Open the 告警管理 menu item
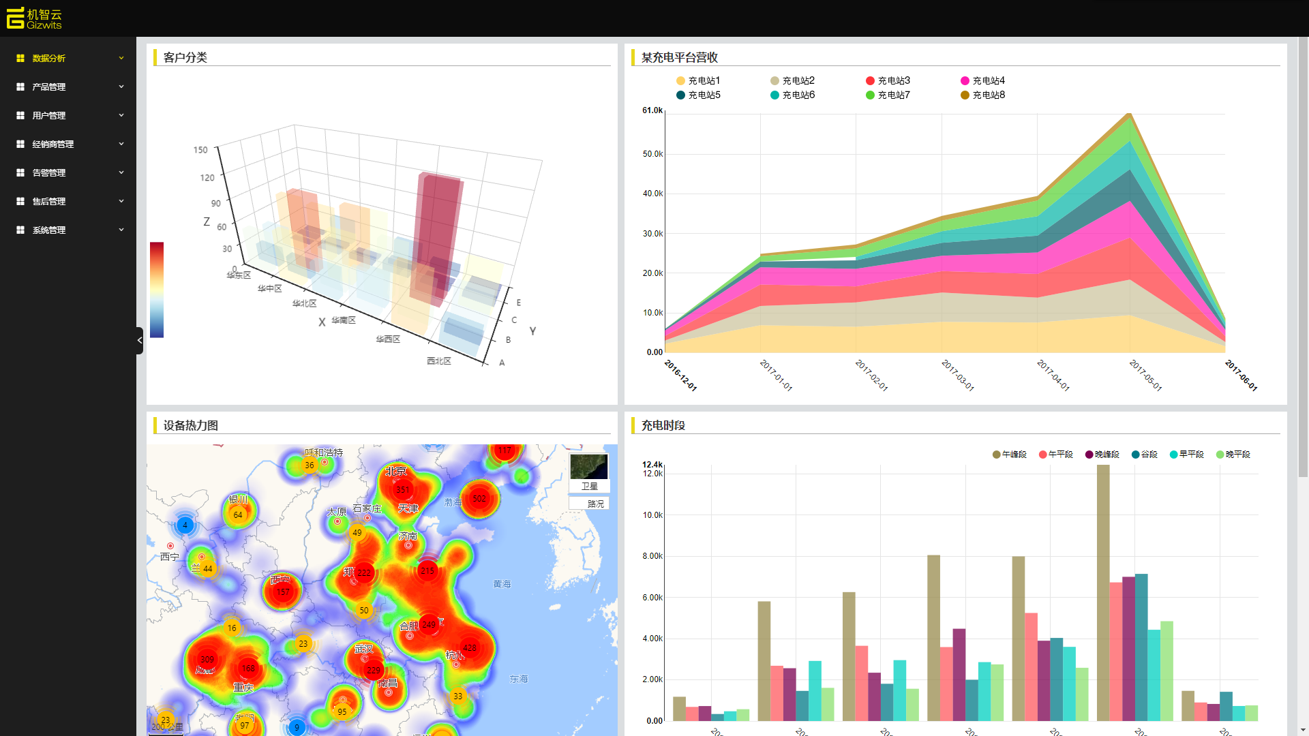Screen dimensions: 1309x736 (x=49, y=173)
